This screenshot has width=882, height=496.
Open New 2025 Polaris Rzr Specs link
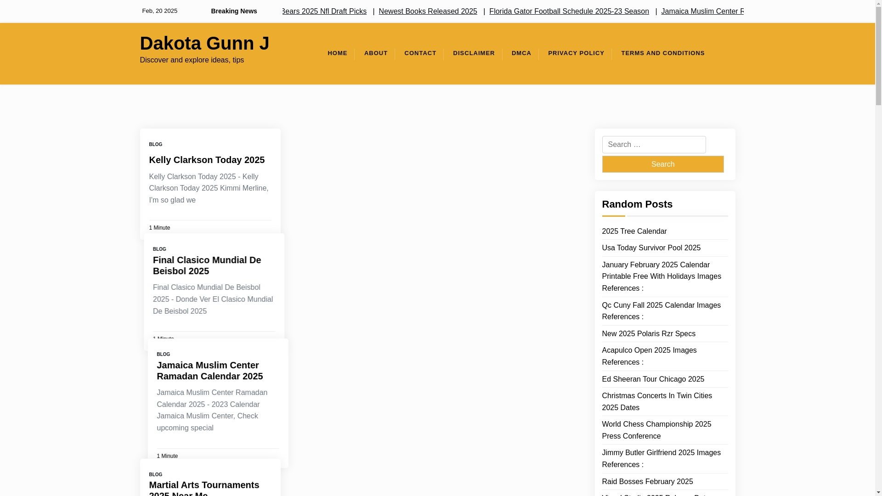point(649,334)
